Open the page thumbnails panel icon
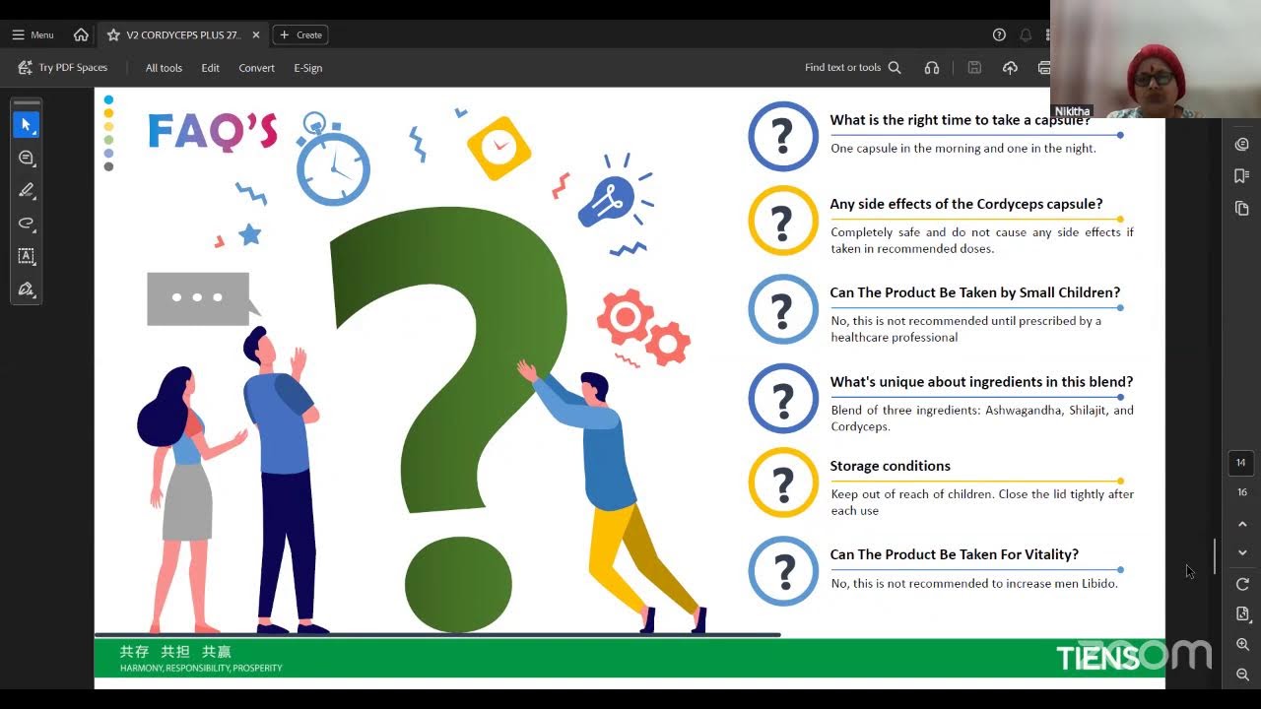Image resolution: width=1261 pixels, height=709 pixels. (x=1242, y=209)
